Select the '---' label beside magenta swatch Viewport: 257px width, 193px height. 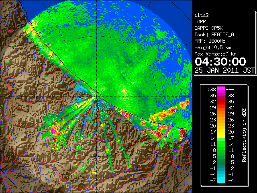230,89
